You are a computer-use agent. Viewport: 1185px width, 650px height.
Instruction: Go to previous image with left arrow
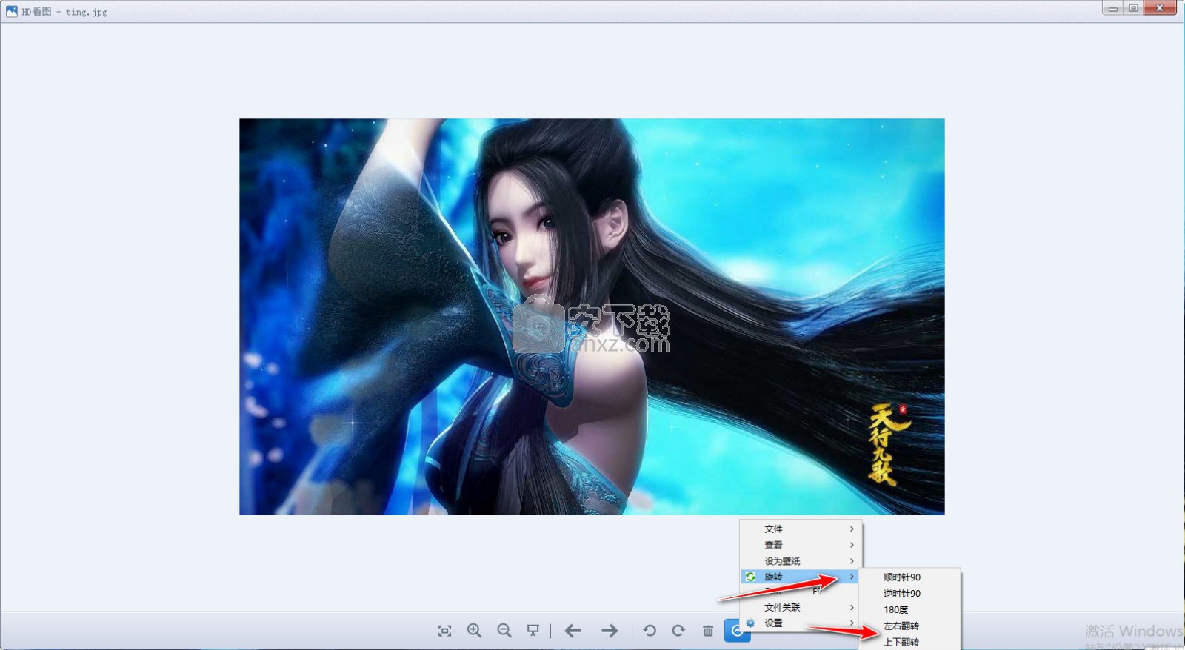click(x=573, y=631)
